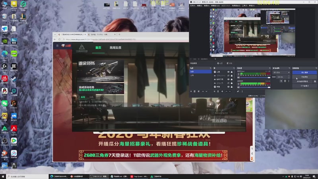This screenshot has height=179, width=318.
Task: Open Microsoft Edge desktop shortcut
Action: coord(4,56)
